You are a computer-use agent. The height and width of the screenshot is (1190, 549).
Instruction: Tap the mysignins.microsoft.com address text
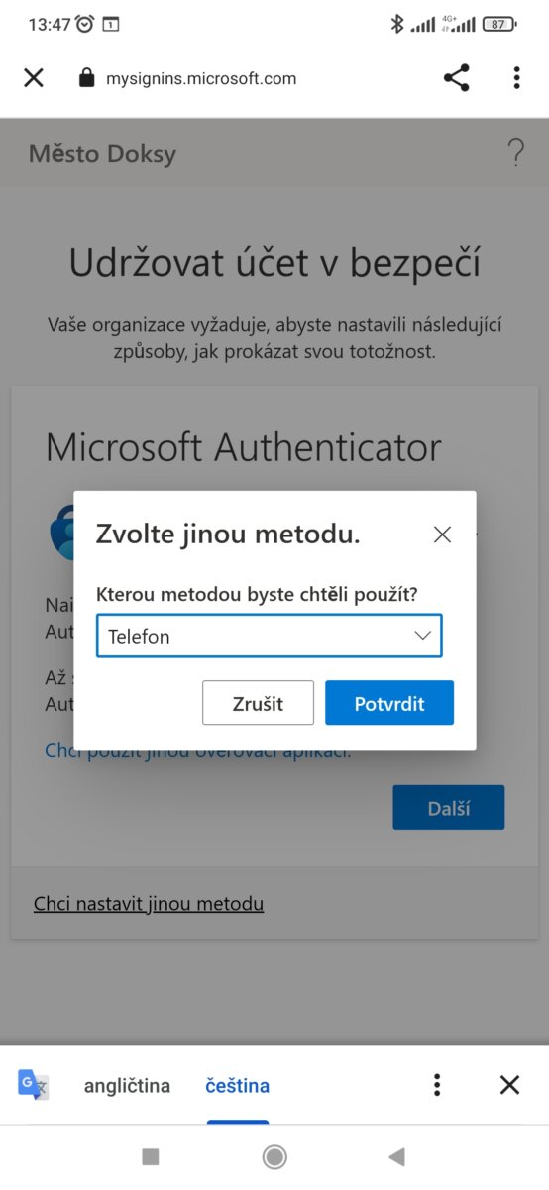click(201, 79)
